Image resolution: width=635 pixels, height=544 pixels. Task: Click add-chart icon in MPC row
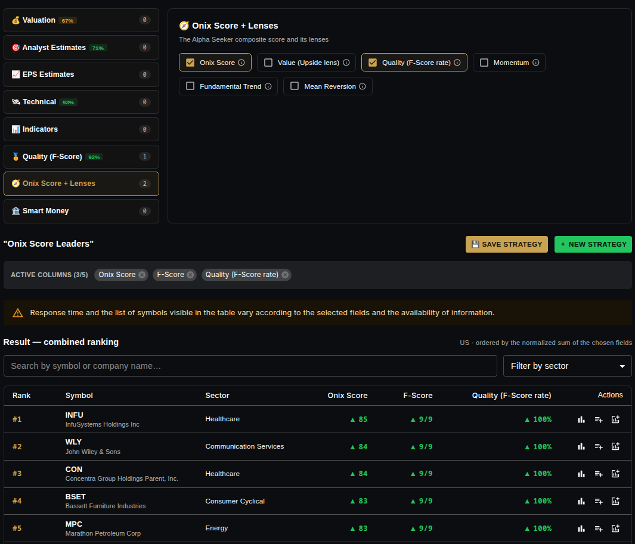pyautogui.click(x=615, y=529)
